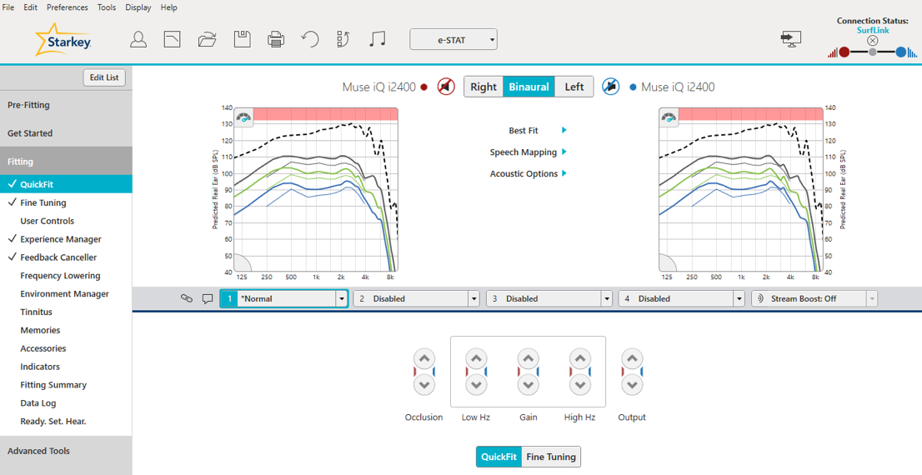
Task: Click the monitor presentation icon
Action: click(791, 39)
